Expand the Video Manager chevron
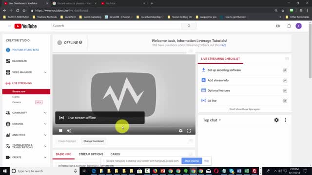The height and width of the screenshot is (175, 312). pyautogui.click(x=45, y=72)
